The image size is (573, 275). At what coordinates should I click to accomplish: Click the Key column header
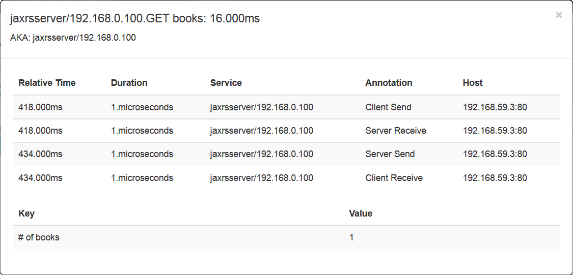[x=26, y=213]
